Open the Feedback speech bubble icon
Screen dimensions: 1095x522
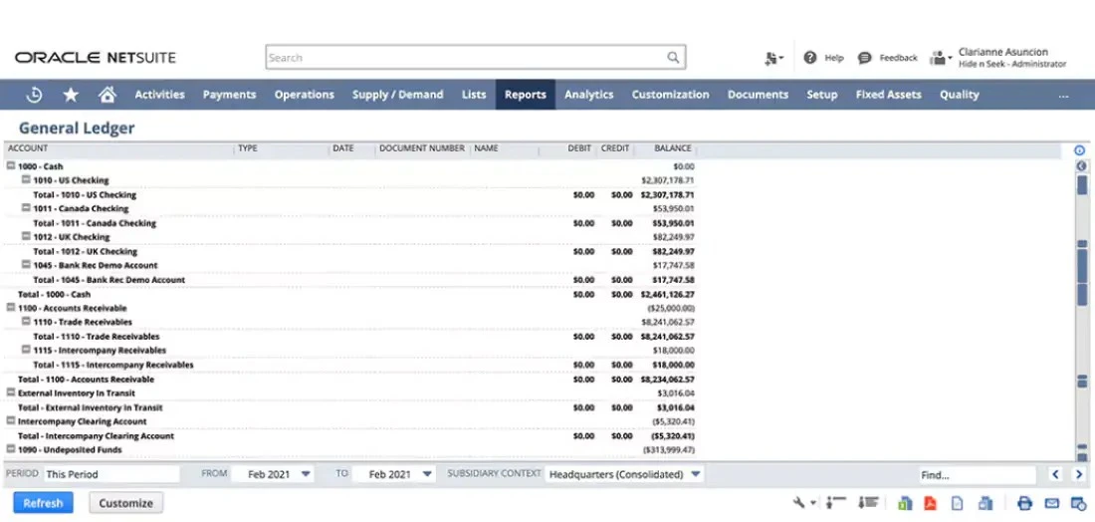pos(864,58)
